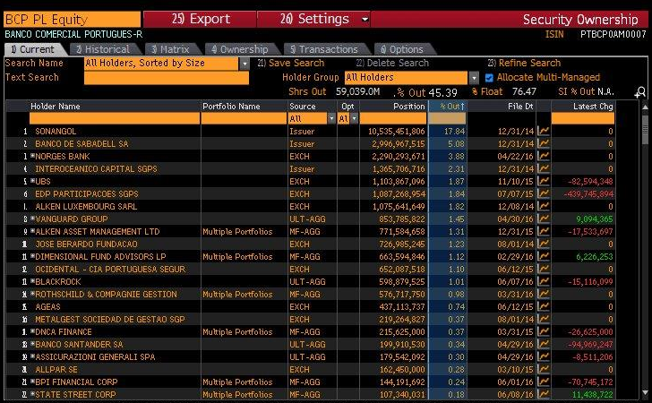This screenshot has height=403, width=652.
Task: Click the scrollbar down arrow
Action: click(x=645, y=392)
